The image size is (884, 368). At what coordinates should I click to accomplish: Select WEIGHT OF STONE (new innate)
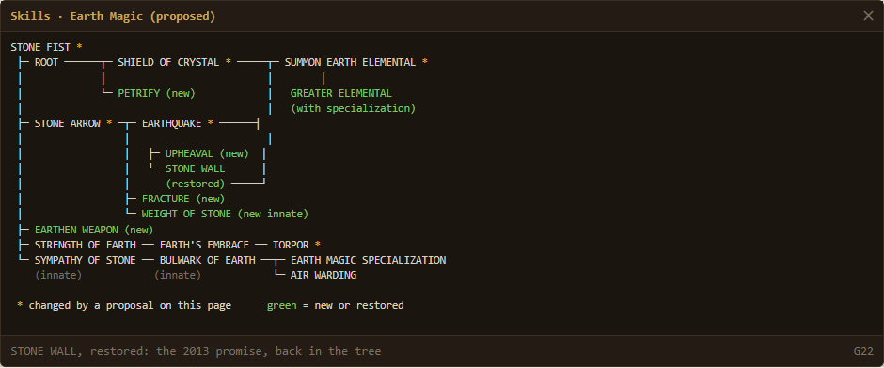pos(225,214)
